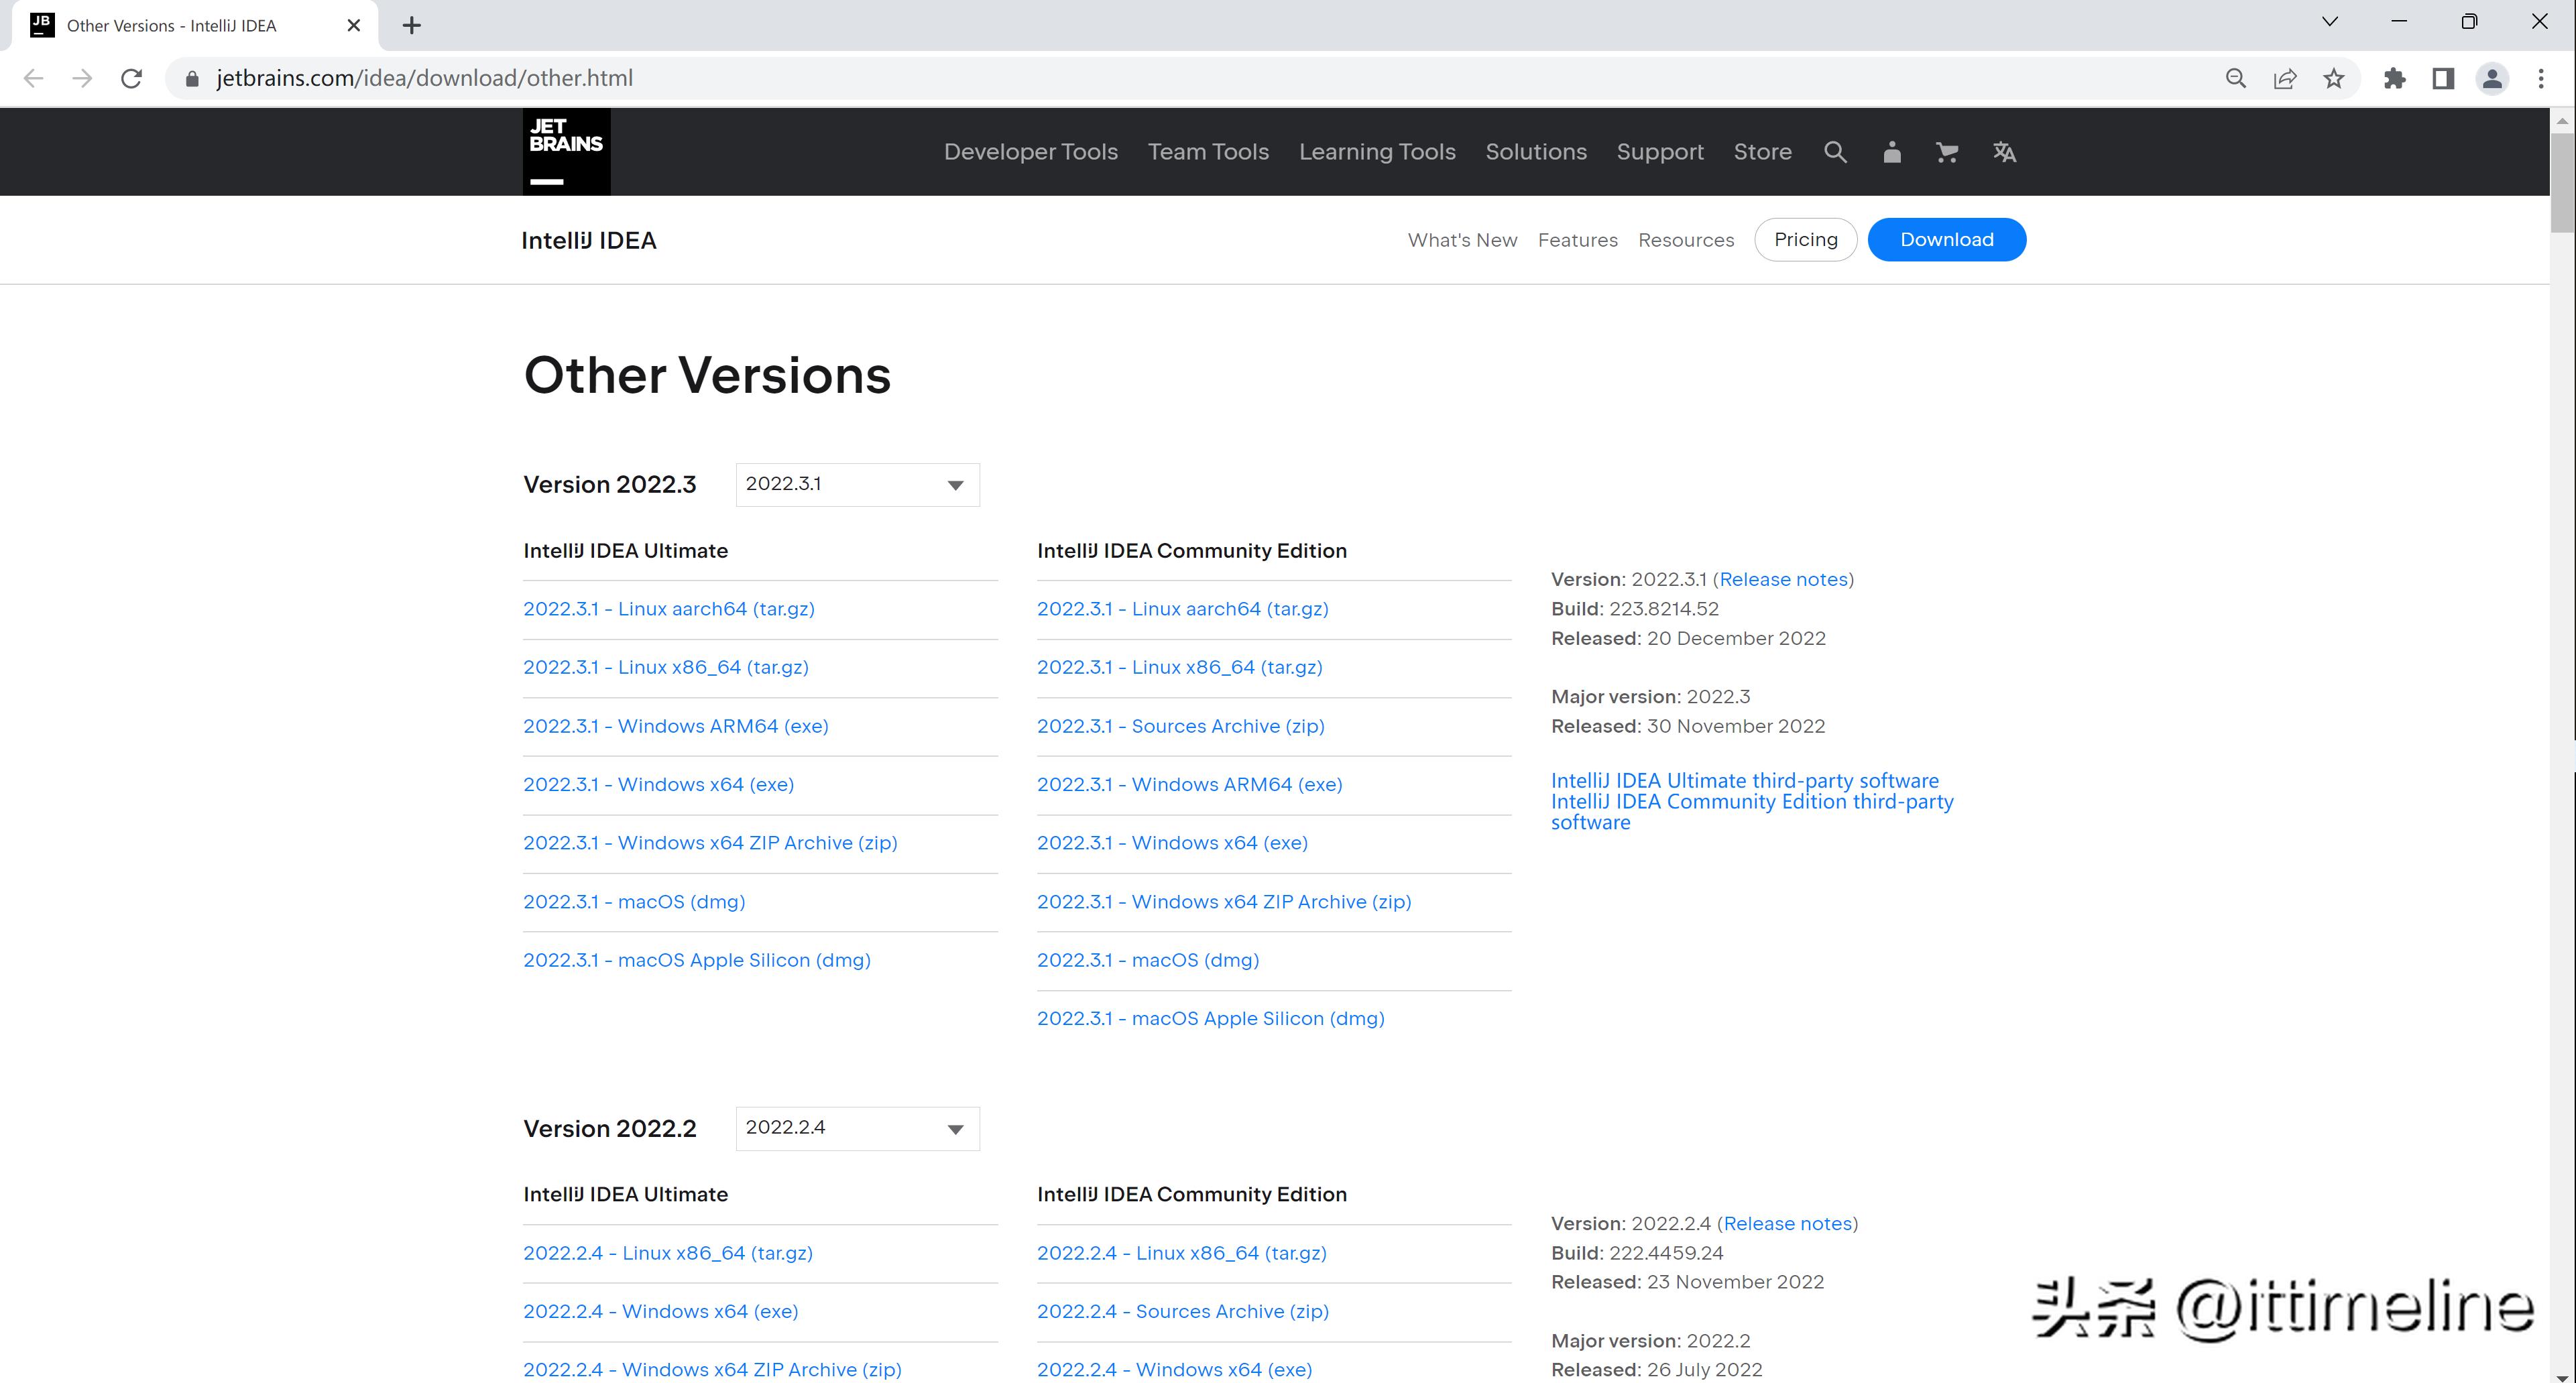Download Ultimate 2022.2.4 Windows x64 exe
The image size is (2576, 1383).
pos(660,1311)
